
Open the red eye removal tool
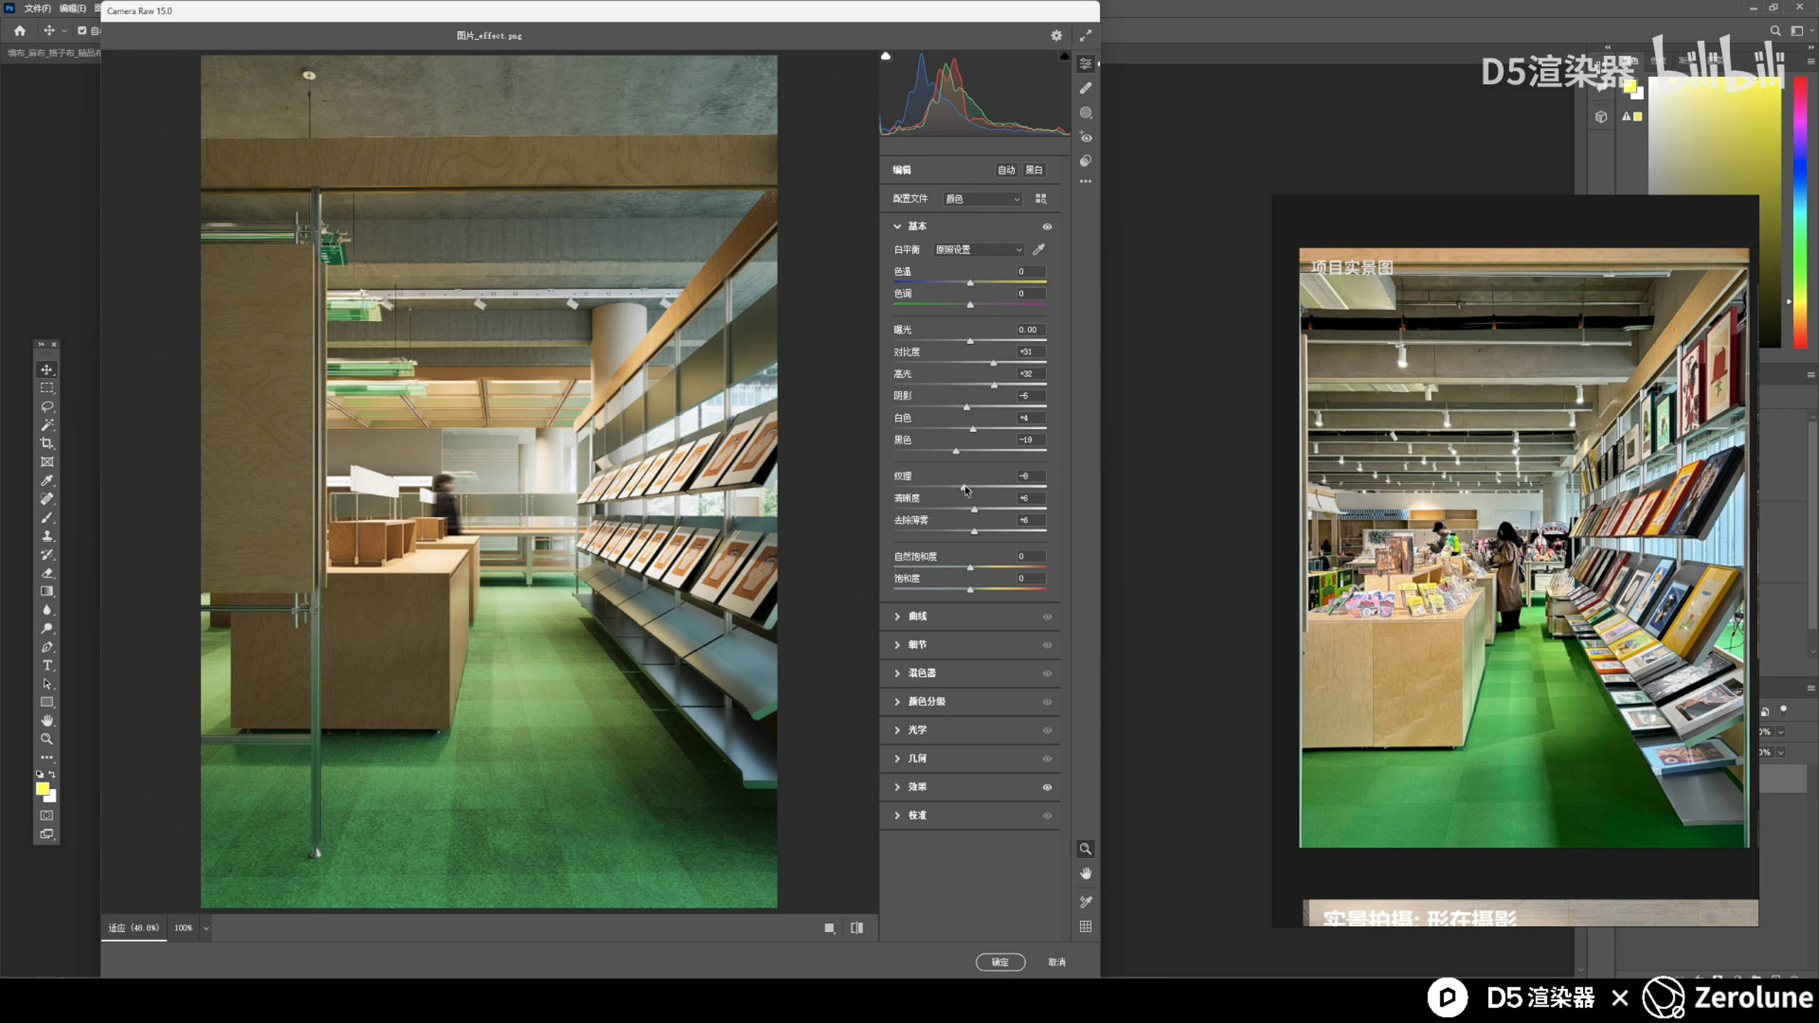1086,137
